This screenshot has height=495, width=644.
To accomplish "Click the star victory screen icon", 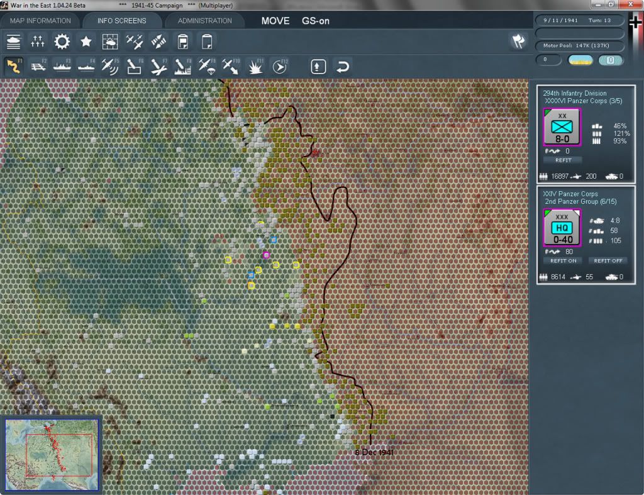I will pos(86,42).
